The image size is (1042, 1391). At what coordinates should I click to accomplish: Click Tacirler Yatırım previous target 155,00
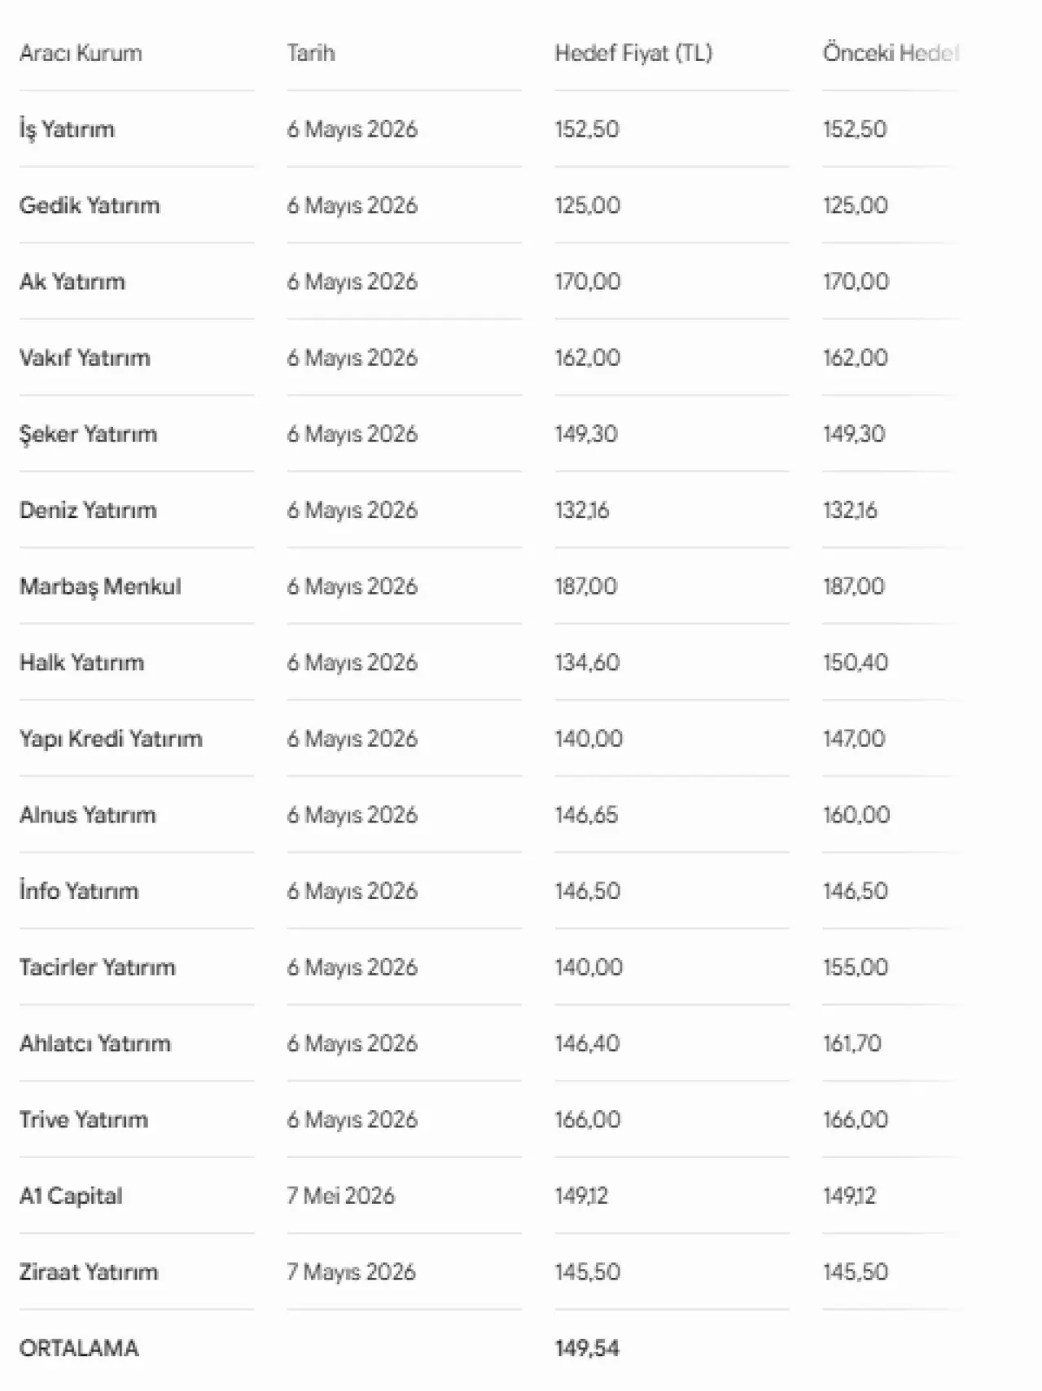(x=856, y=968)
